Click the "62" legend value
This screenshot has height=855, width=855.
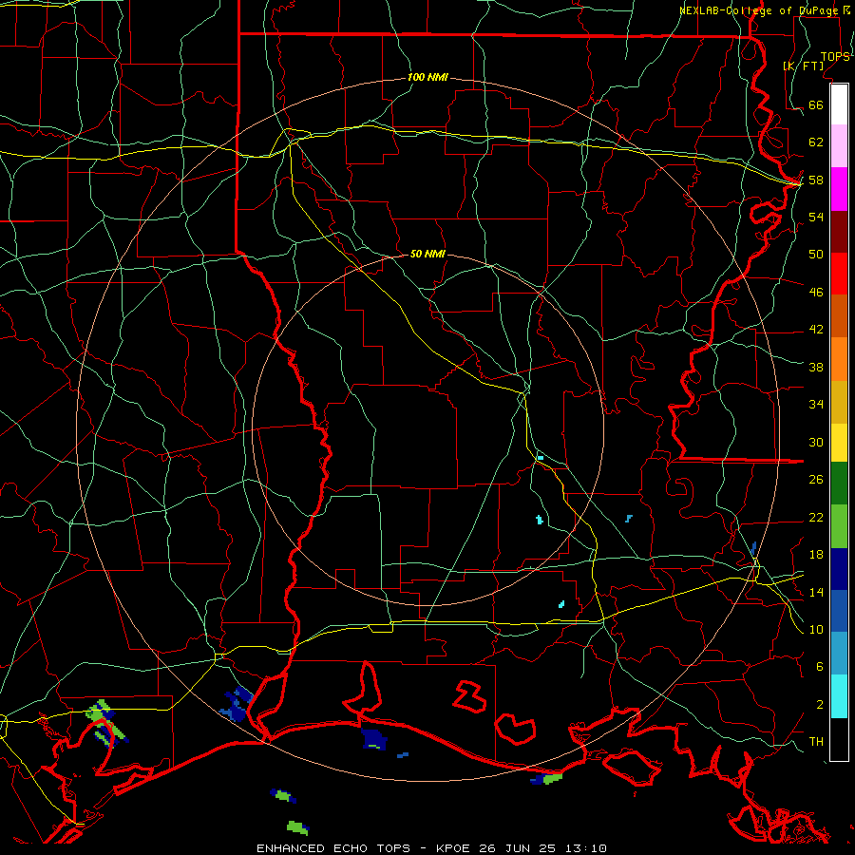816,142
